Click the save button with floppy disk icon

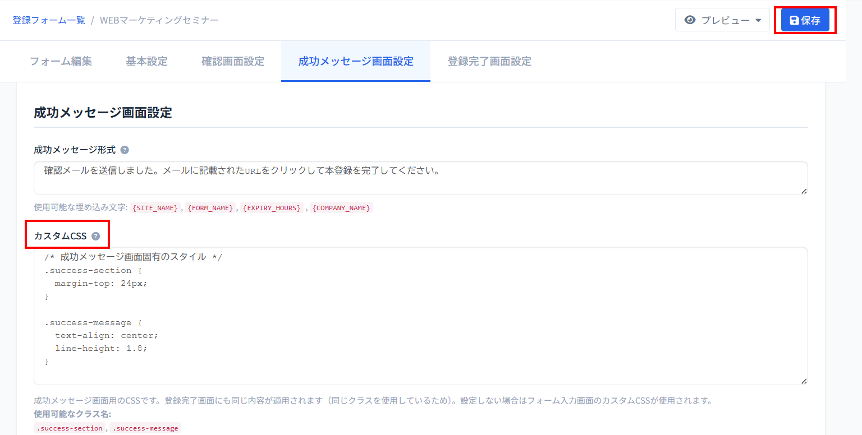pos(805,21)
